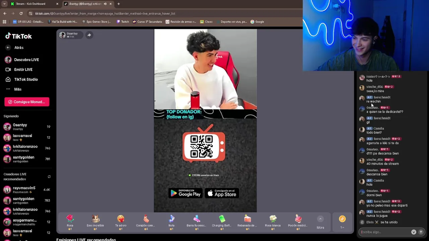The image size is (429, 241).
Task: Reload the page
Action: (21, 13)
